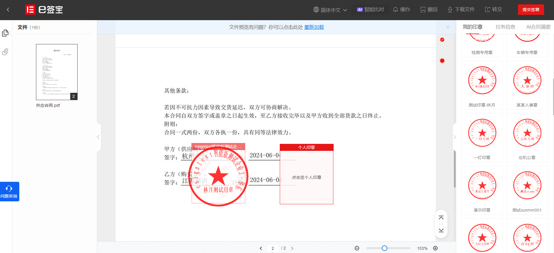
Task: Click the 点击签个人印章 signature box
Action: pos(306,177)
